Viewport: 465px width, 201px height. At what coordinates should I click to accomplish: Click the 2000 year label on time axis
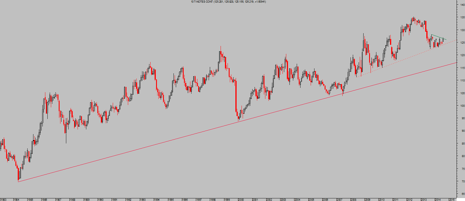241,200
